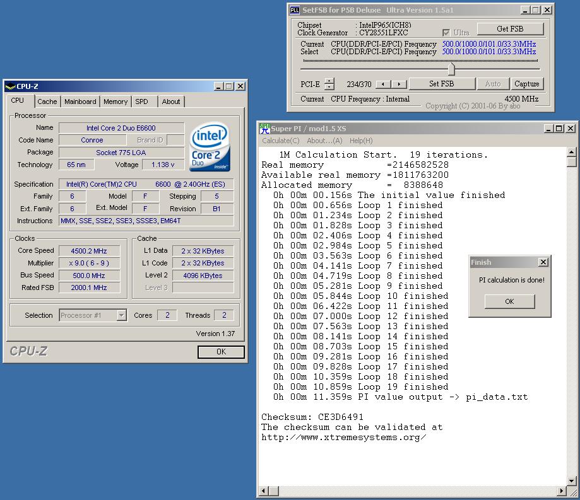Click the Super PI title bar icon

(264, 129)
